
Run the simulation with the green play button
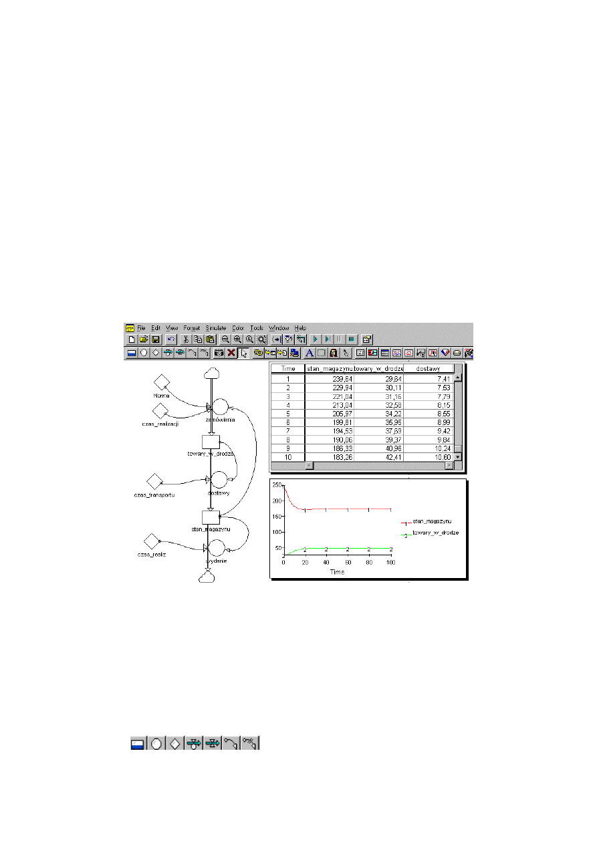click(x=316, y=340)
